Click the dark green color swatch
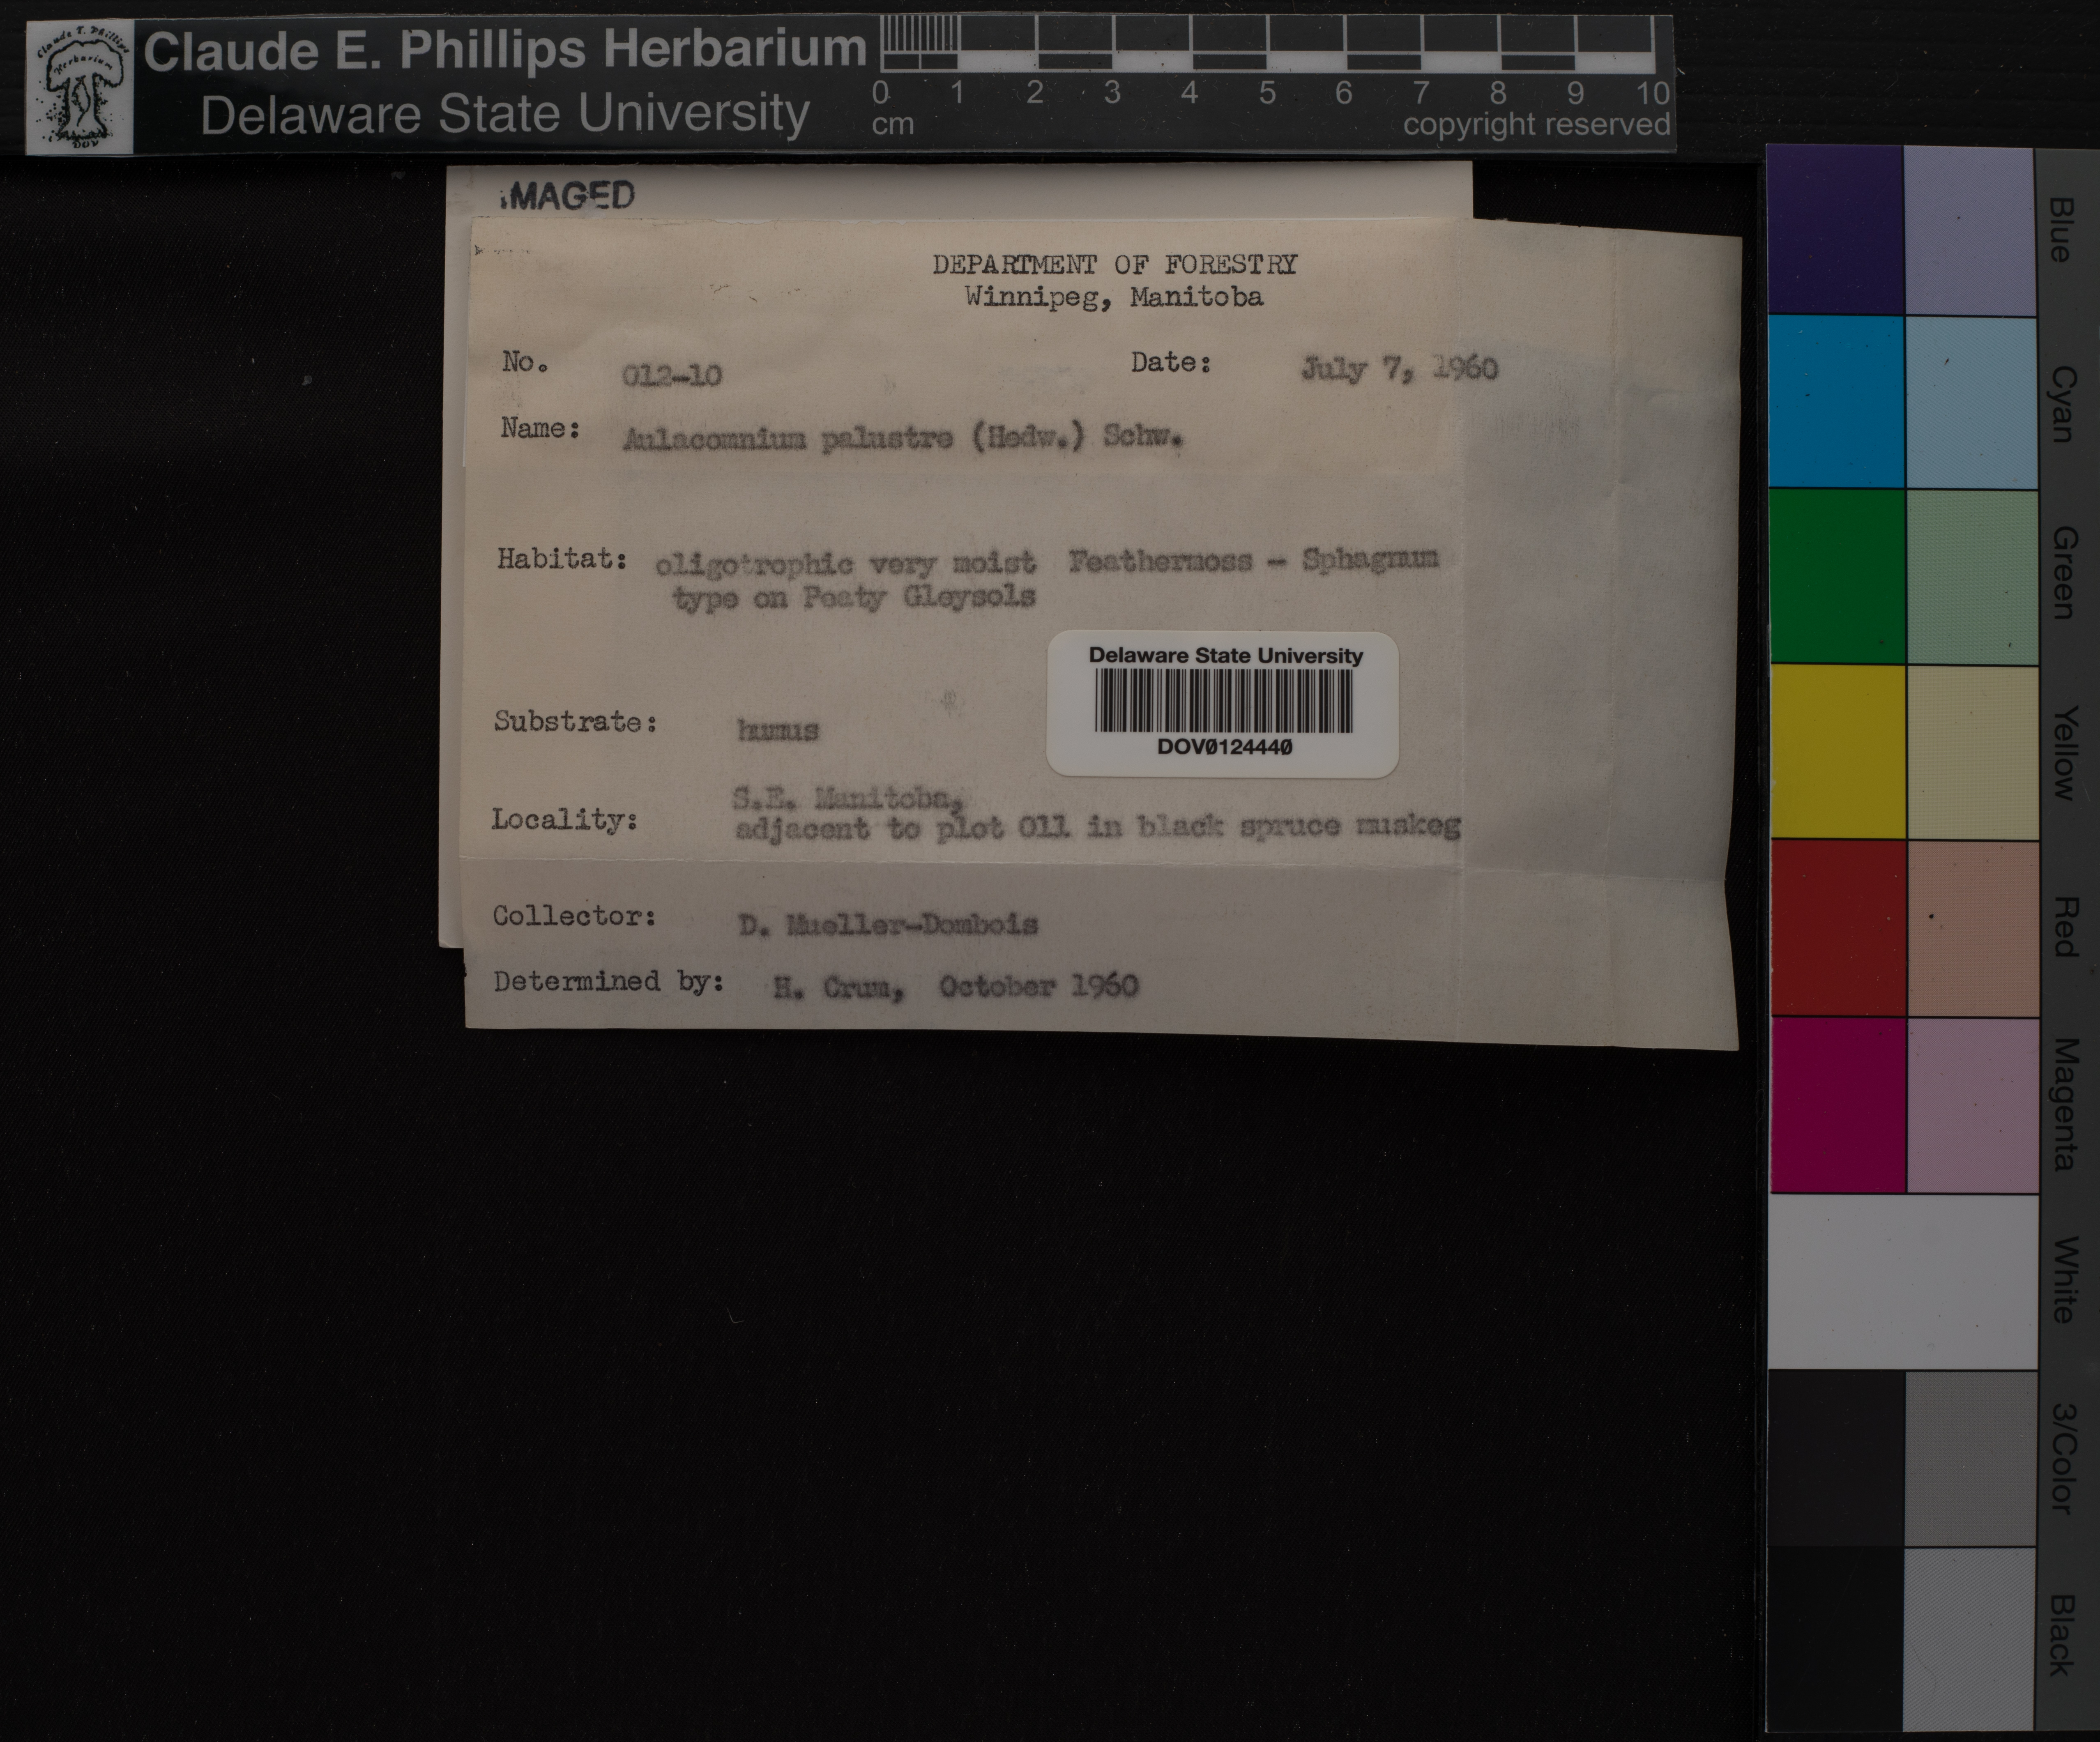This screenshot has width=2100, height=1742. coord(1837,576)
